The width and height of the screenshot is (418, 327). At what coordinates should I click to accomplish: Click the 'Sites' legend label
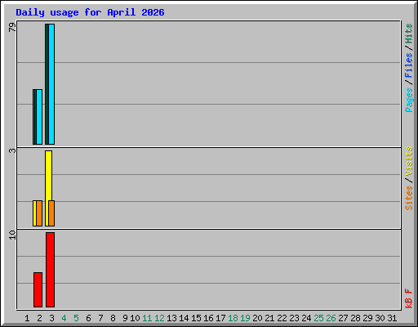[408, 198]
